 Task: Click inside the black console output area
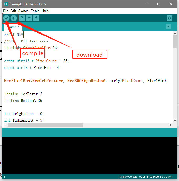(89, 155)
